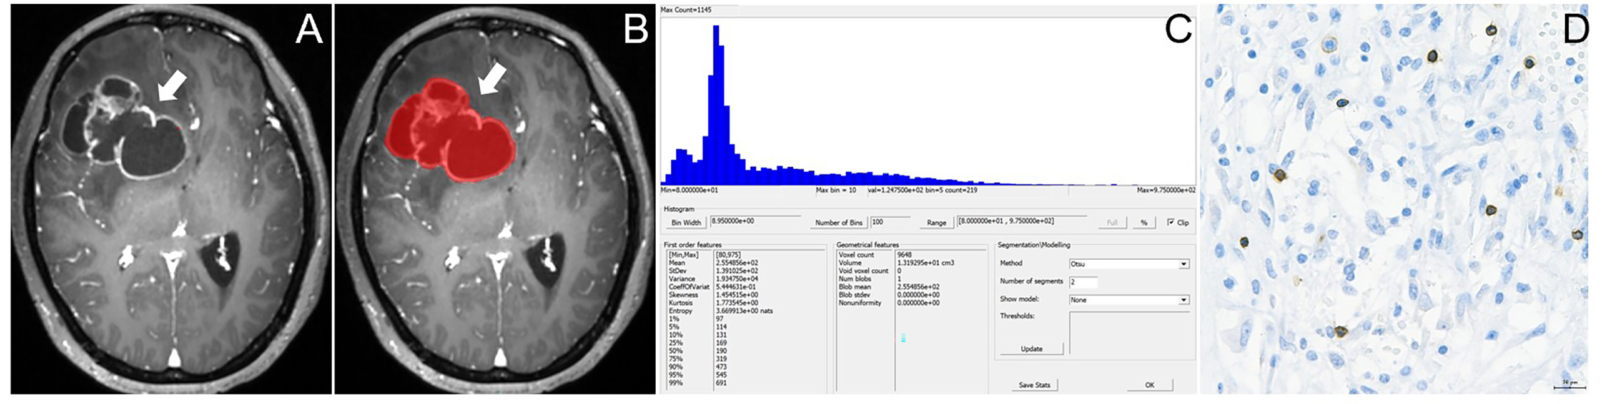Click the Range button
This screenshot has width=1602, height=404.
click(936, 223)
